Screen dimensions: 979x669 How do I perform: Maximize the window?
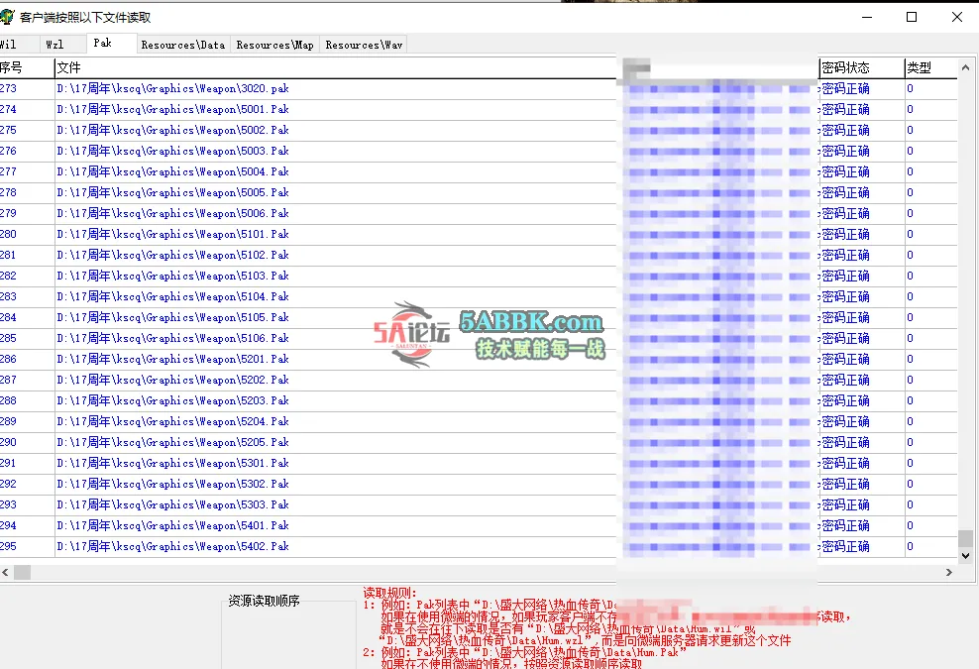coord(912,18)
